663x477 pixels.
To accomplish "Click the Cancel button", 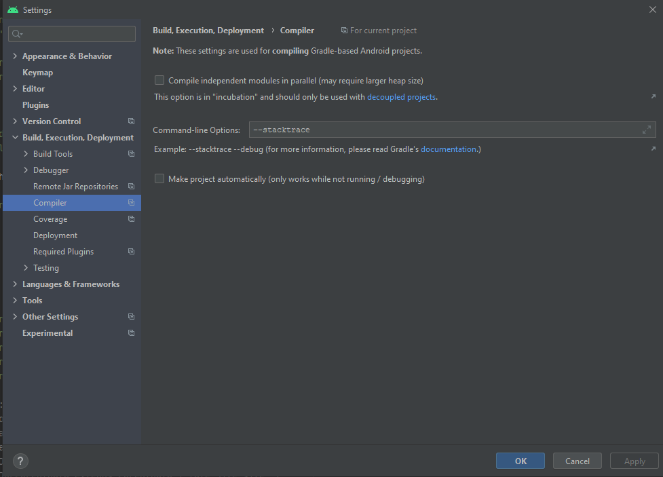I will pyautogui.click(x=577, y=461).
